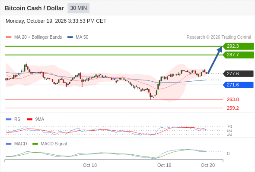Click the Oct 18 date axis label
Viewport: 255px width, 172px height.
(x=90, y=165)
